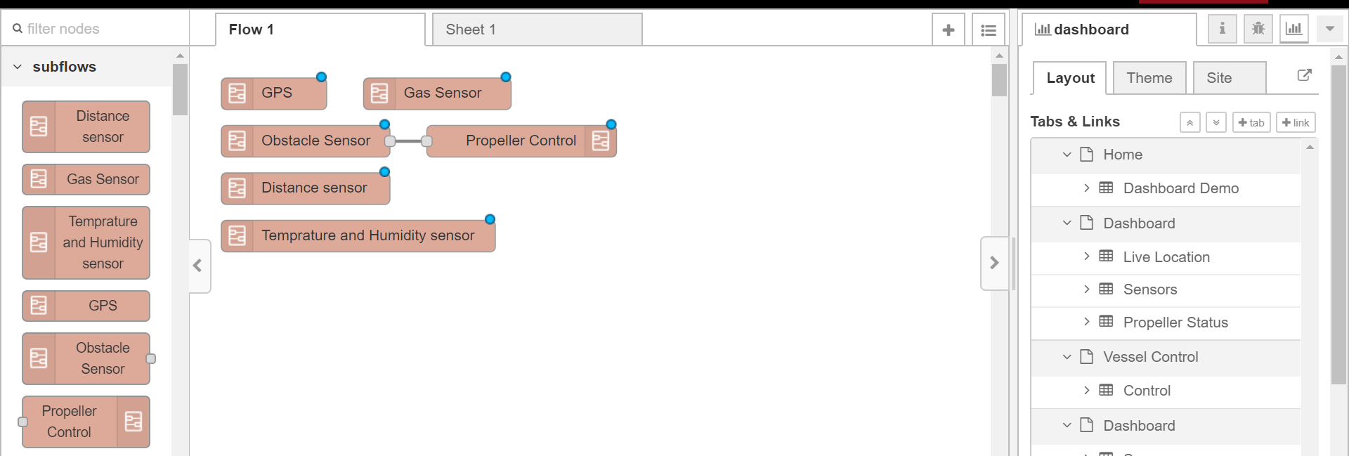Screen dimensions: 1349x456
Task: Open the sidebar overflow dropdown arrow
Action: coord(1329,29)
